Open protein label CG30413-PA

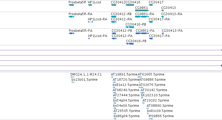point(172,31)
